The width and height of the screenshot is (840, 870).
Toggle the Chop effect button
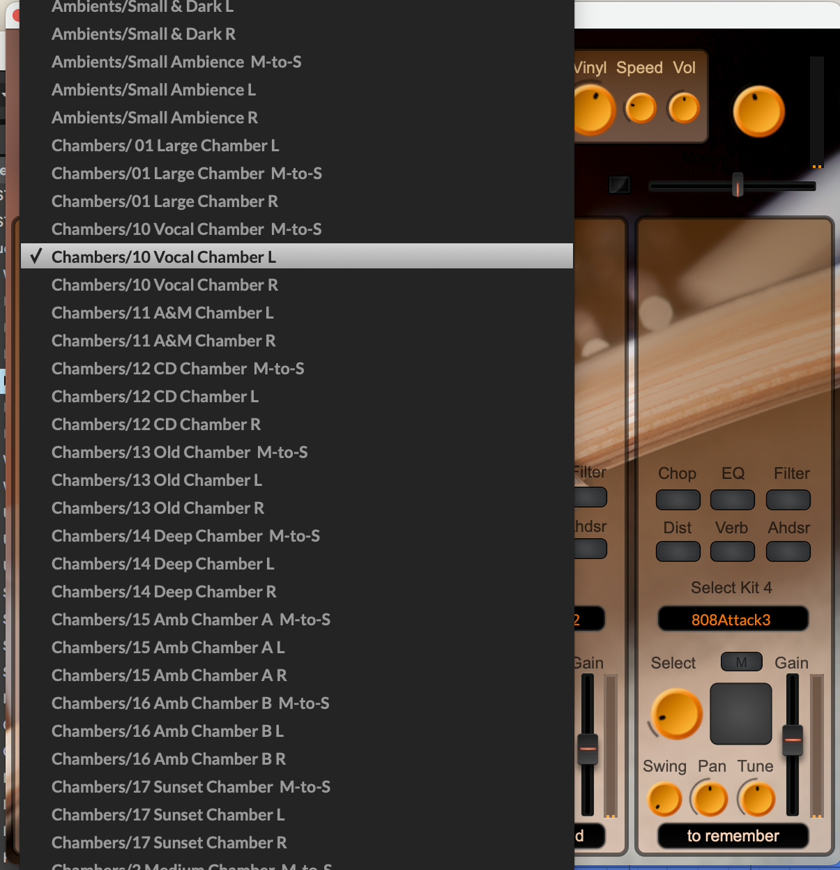(x=678, y=500)
